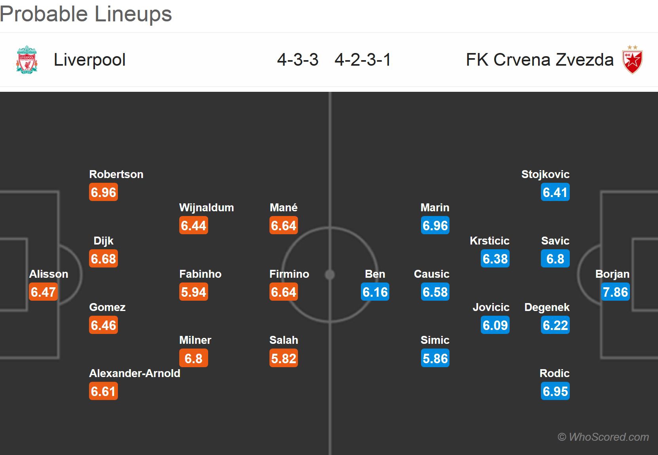Click Rodic's 6.95 rating badge
The height and width of the screenshot is (455, 658).
pyautogui.click(x=556, y=391)
